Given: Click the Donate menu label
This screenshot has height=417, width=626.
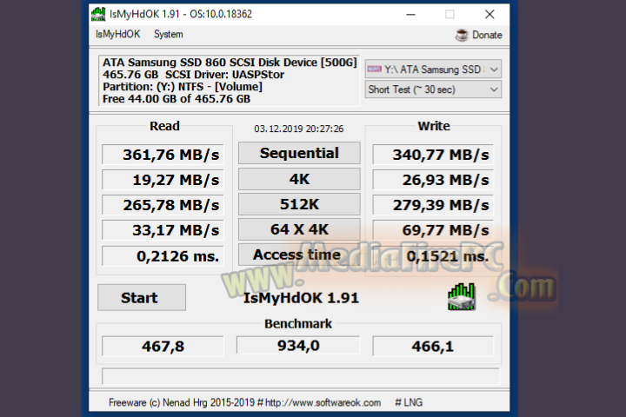Looking at the screenshot, I should coord(487,35).
